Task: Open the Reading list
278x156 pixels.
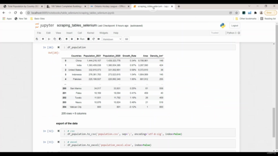Action: [268, 19]
